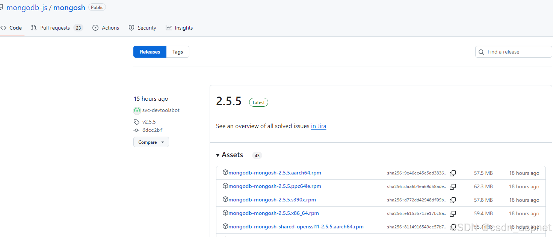Click the search magnifier icon in Find a release
This screenshot has width=553, height=237.
click(482, 52)
